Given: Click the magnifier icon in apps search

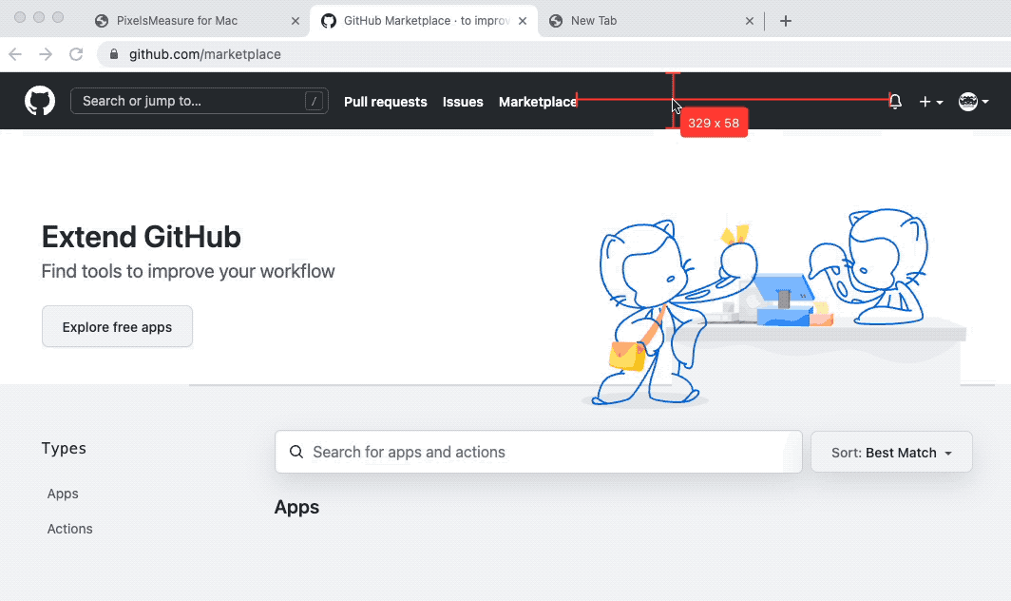Looking at the screenshot, I should [296, 453].
